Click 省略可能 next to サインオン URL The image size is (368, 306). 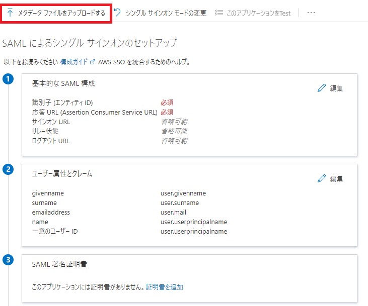pos(174,122)
